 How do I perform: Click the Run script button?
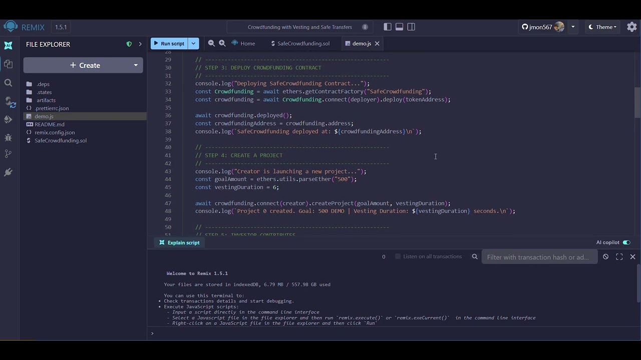(169, 43)
